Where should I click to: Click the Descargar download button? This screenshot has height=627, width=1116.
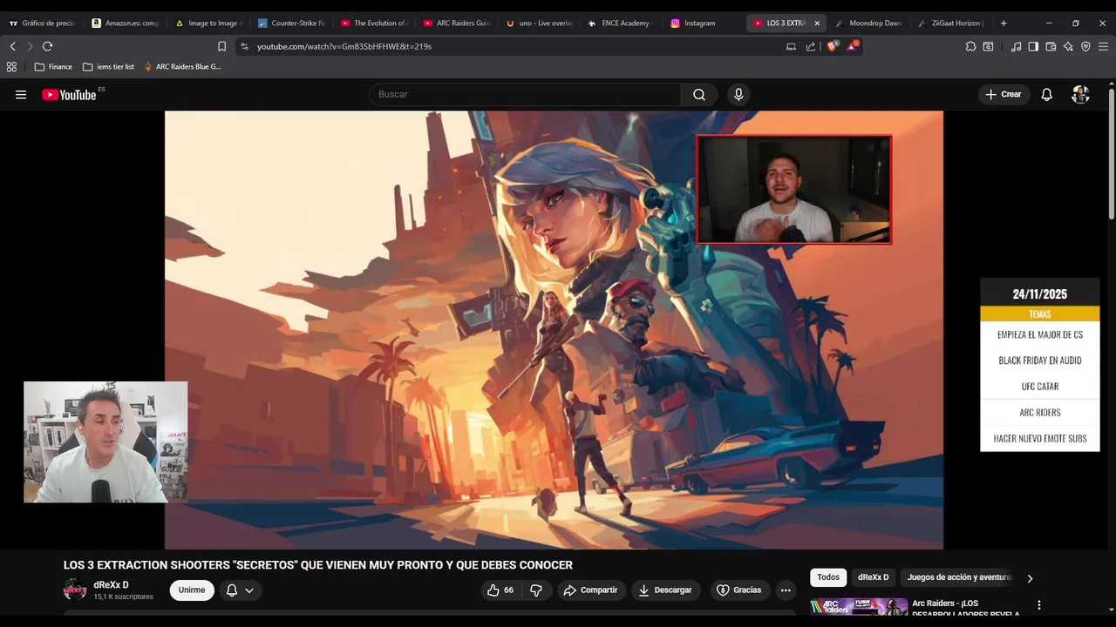click(665, 590)
